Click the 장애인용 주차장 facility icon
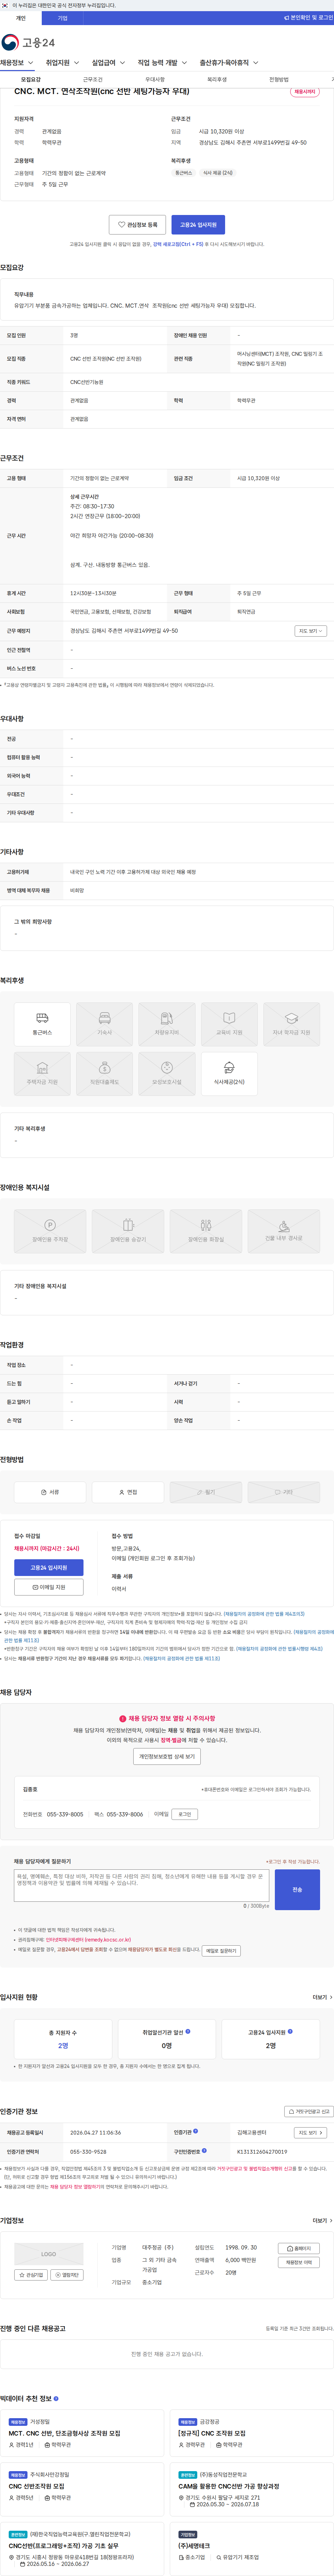This screenshot has height=2576, width=334. 50,1231
